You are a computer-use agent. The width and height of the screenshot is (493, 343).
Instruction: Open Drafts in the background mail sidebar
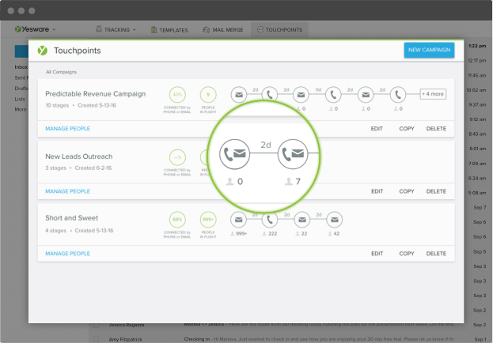coord(21,89)
